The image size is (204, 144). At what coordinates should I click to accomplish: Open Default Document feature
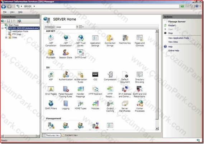pyautogui.click(x=125, y=77)
